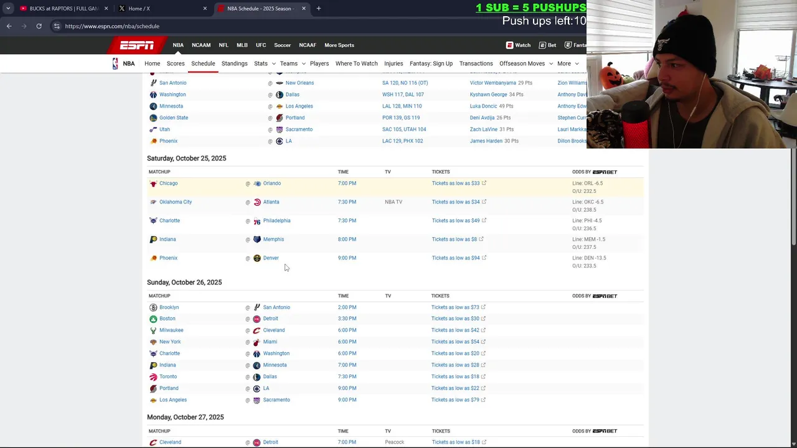Viewport: 797px width, 448px height.
Task: Open the Phoenix team link at Denver
Action: (x=168, y=258)
